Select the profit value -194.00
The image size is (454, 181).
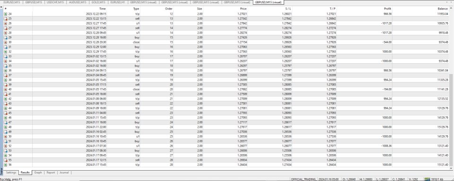(x=387, y=89)
